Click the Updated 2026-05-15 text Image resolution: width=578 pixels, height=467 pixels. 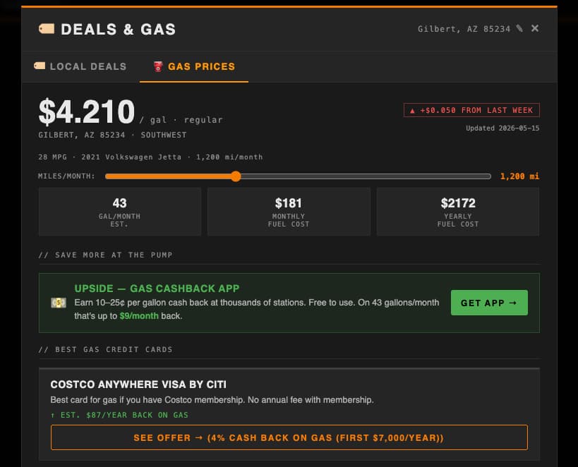point(502,128)
